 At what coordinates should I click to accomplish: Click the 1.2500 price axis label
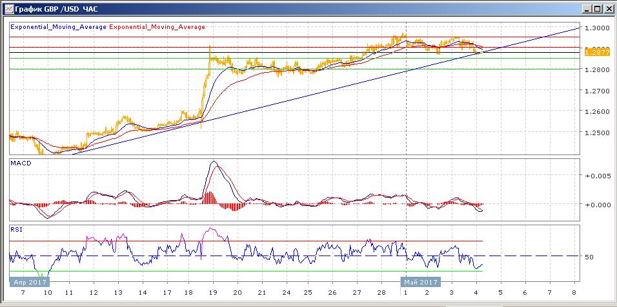[x=595, y=133]
